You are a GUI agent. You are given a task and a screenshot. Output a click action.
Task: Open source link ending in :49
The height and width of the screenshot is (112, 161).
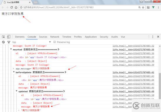(x=133, y=92)
